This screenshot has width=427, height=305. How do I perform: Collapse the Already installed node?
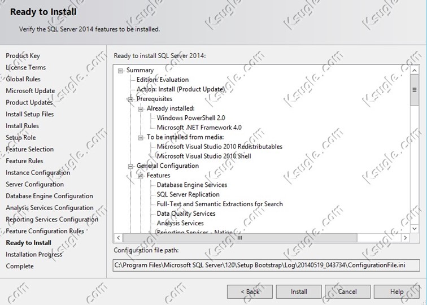pyautogui.click(x=141, y=109)
